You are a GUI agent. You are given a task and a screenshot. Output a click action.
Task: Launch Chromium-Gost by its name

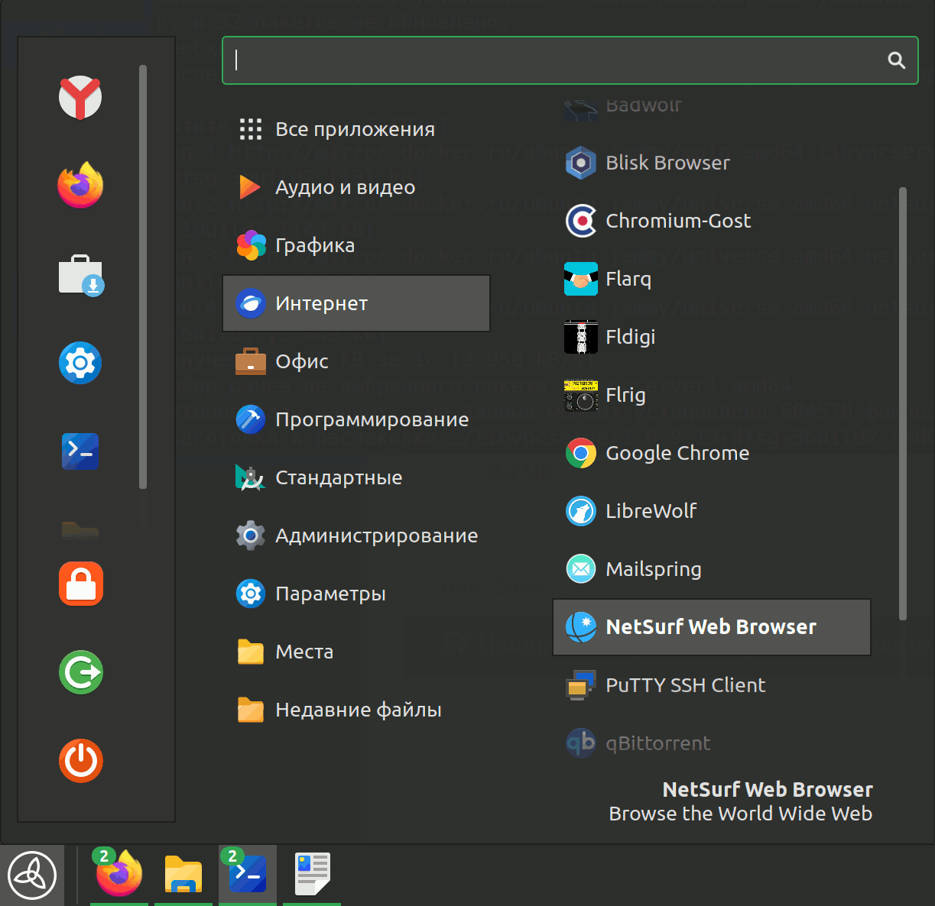pos(678,221)
